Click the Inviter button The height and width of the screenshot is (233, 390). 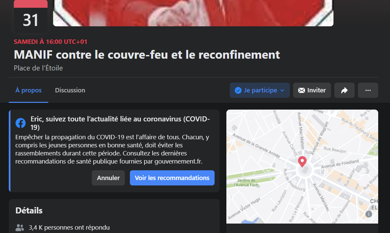(312, 90)
